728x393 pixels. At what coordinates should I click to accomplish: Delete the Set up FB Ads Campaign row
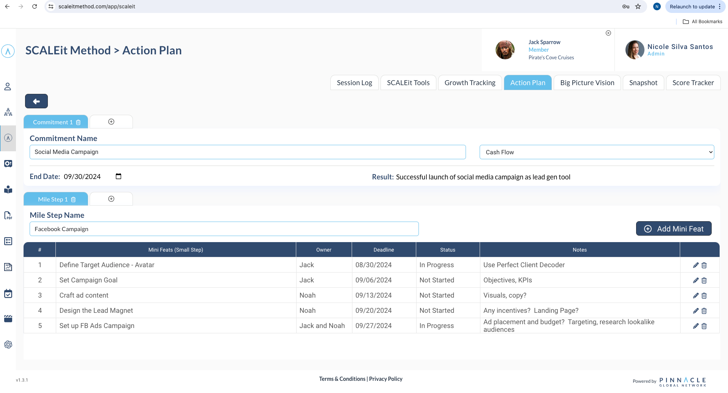click(x=704, y=326)
